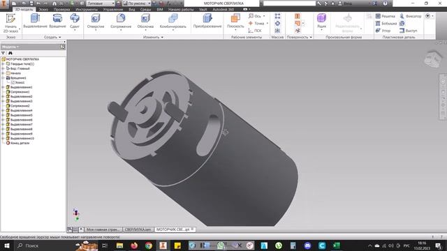This screenshot has height=251, width=447.
Task: Open the Вид ribbon tab
Action: pyautogui.click(x=132, y=9)
